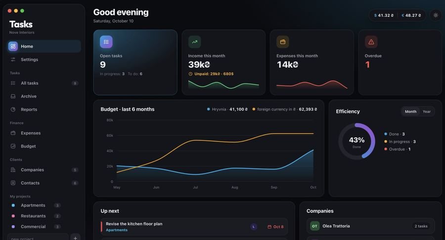Open the Reports section
The width and height of the screenshot is (445, 240).
(44, 109)
